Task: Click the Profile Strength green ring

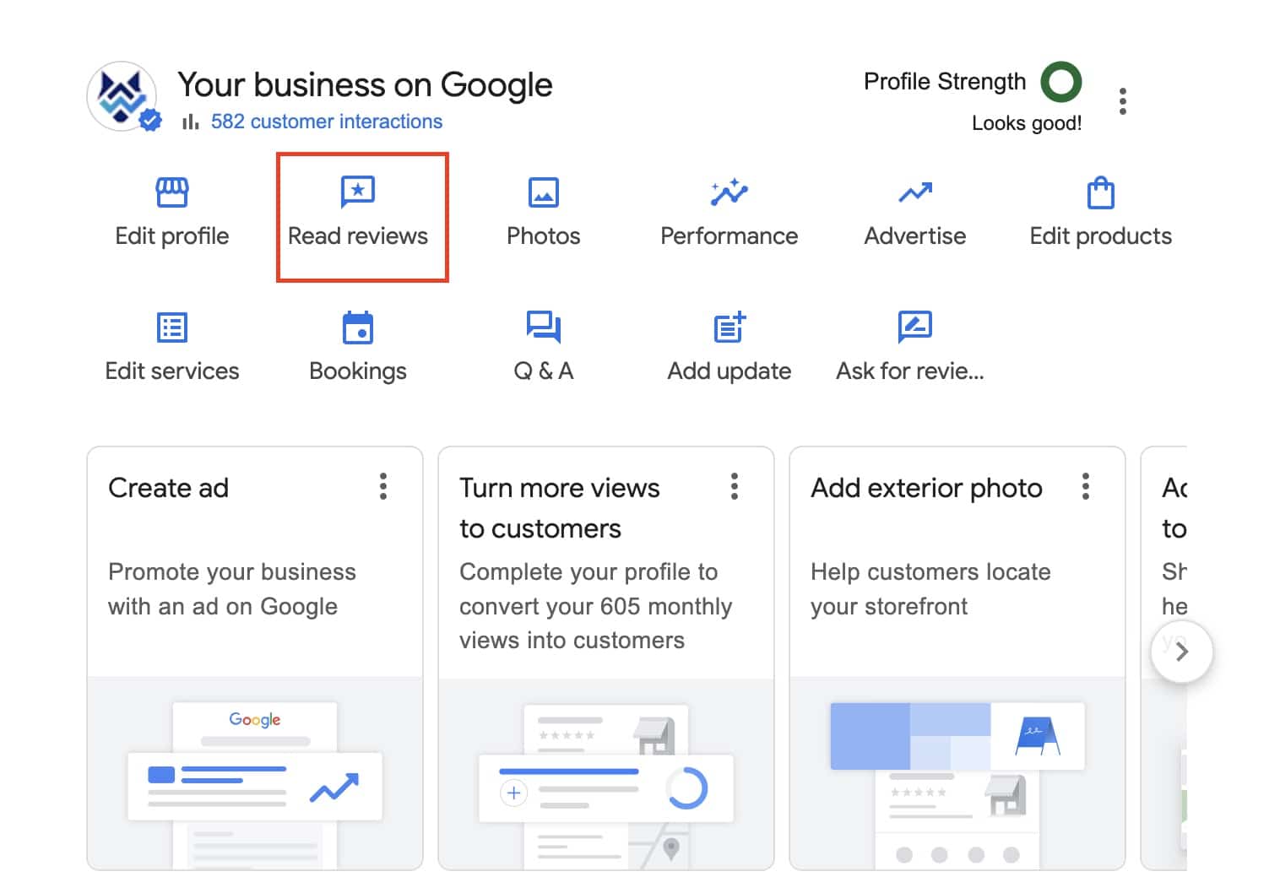Action: (1061, 82)
